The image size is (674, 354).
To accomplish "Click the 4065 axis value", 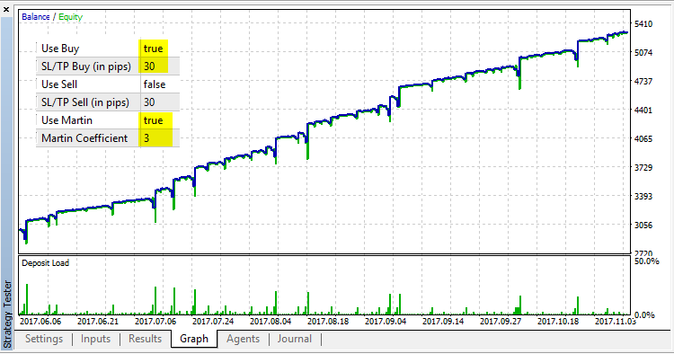I will 643,138.
